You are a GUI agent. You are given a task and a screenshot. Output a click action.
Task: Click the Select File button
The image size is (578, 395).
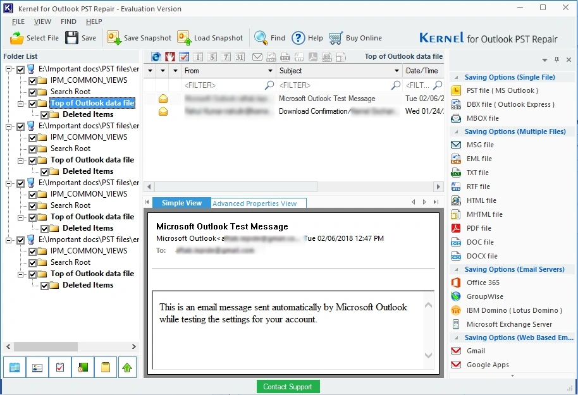click(34, 38)
